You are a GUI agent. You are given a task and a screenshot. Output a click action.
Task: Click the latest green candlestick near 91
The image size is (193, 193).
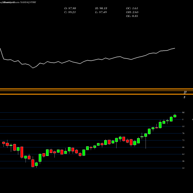pyautogui.click(x=175, y=116)
